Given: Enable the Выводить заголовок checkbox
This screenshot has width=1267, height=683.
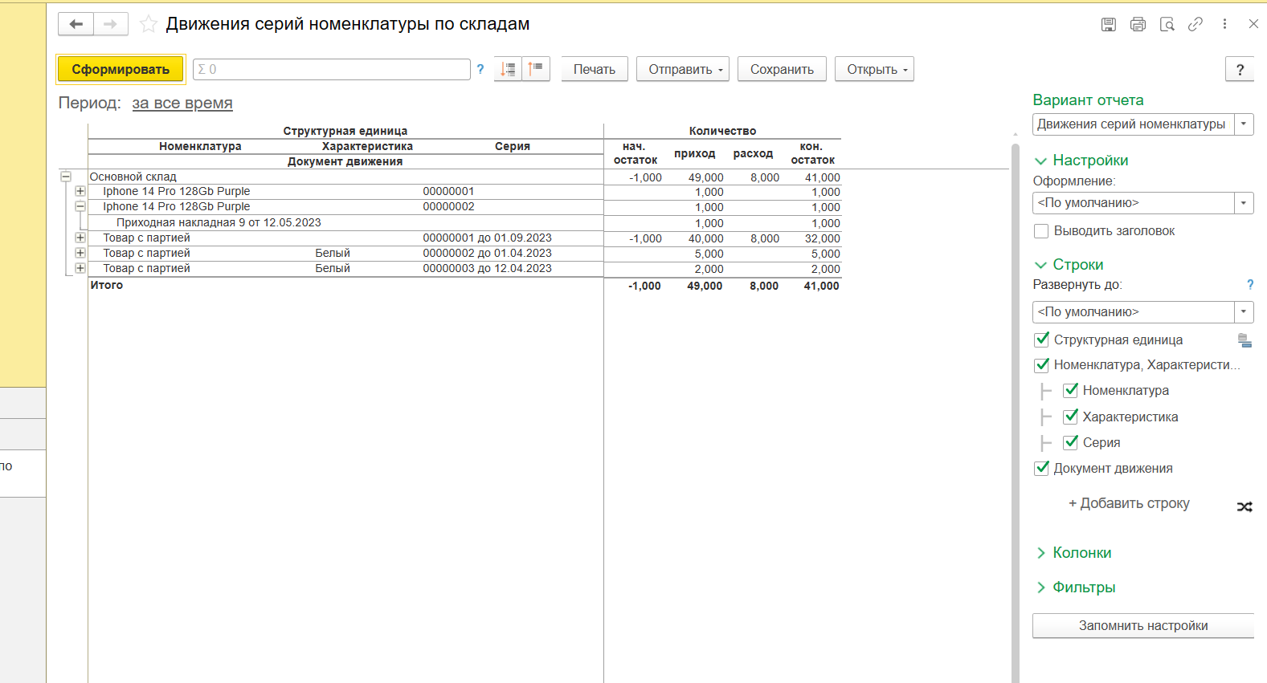Looking at the screenshot, I should (x=1041, y=231).
